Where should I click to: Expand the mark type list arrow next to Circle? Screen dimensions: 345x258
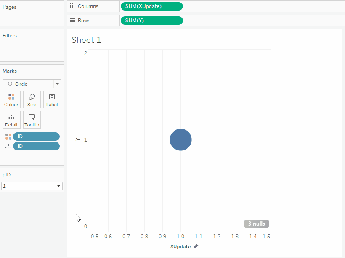tap(57, 84)
